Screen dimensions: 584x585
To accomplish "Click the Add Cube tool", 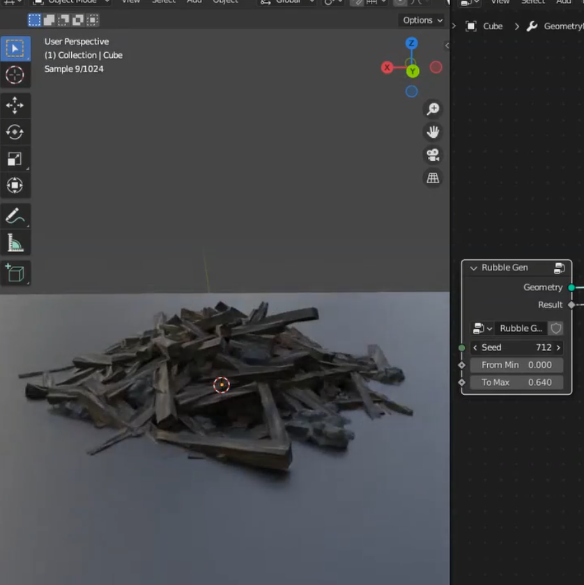I will pos(15,272).
